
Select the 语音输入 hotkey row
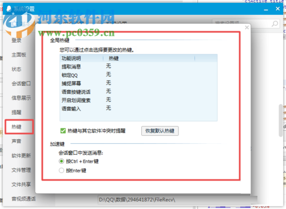138,108
